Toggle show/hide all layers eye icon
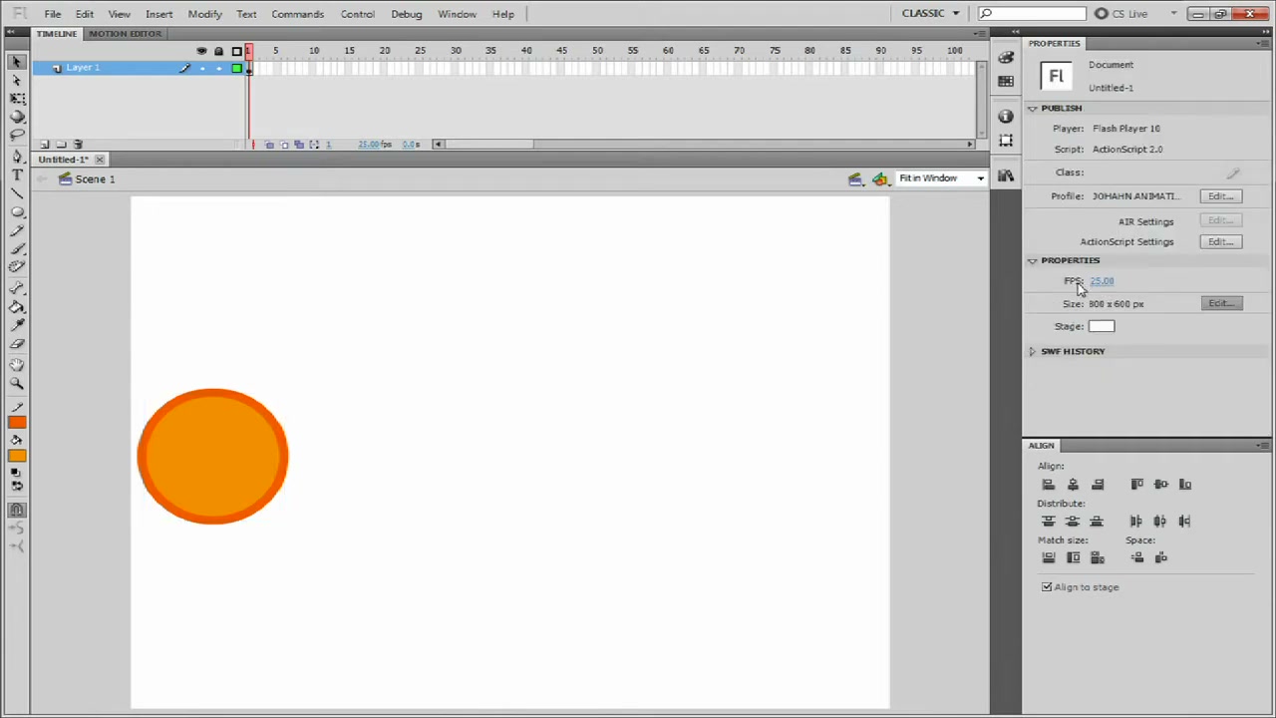Viewport: 1276px width, 718px height. [x=202, y=51]
